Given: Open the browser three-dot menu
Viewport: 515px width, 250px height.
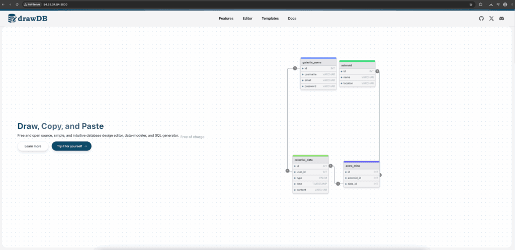Looking at the screenshot, I should [x=511, y=5].
